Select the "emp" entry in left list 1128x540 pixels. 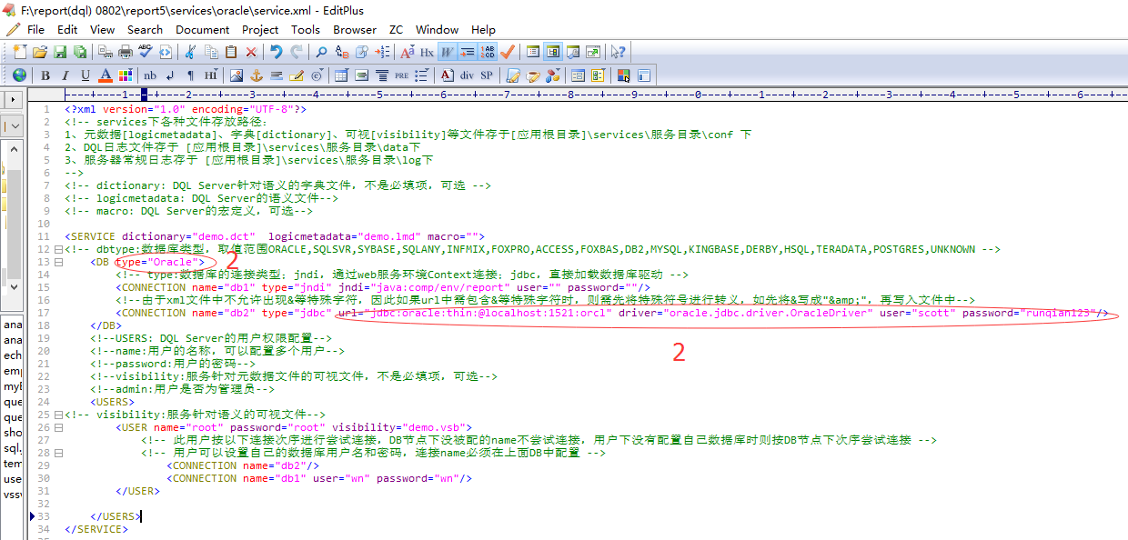[x=13, y=371]
